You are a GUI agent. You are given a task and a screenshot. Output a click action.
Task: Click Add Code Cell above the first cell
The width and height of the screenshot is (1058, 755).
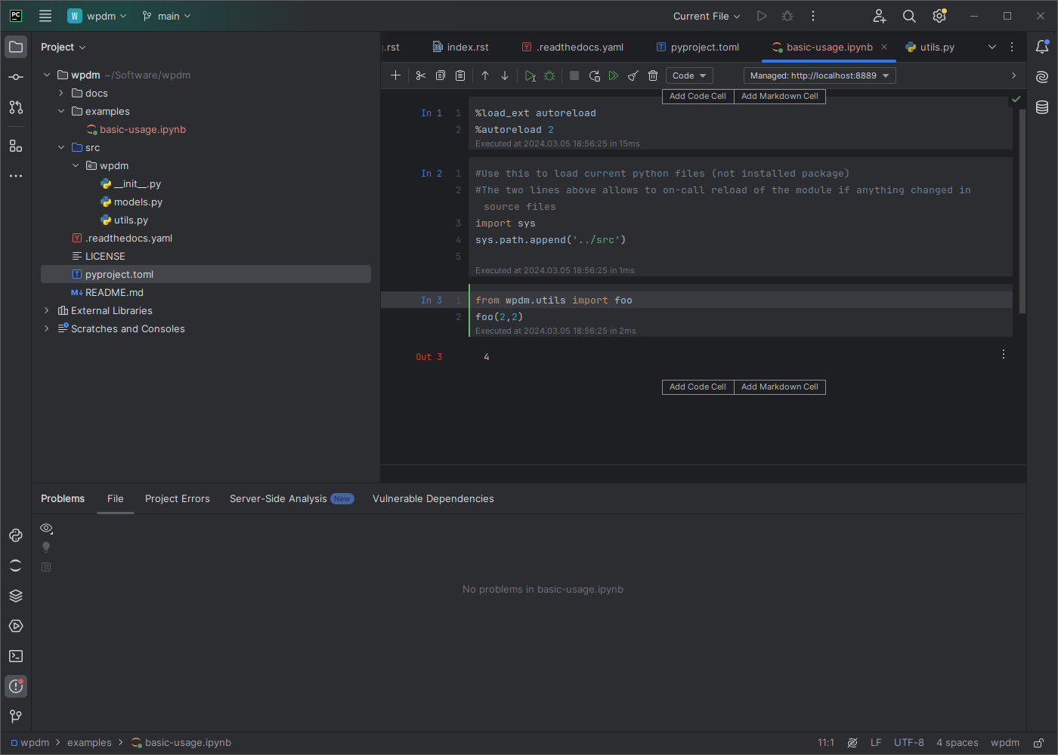tap(698, 96)
